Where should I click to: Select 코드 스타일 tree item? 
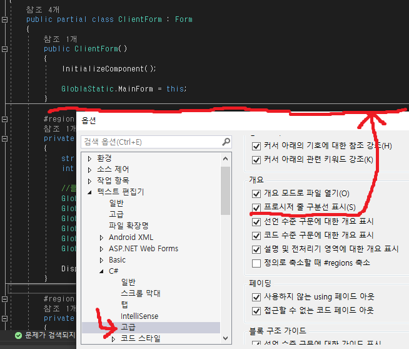pyautogui.click(x=141, y=338)
